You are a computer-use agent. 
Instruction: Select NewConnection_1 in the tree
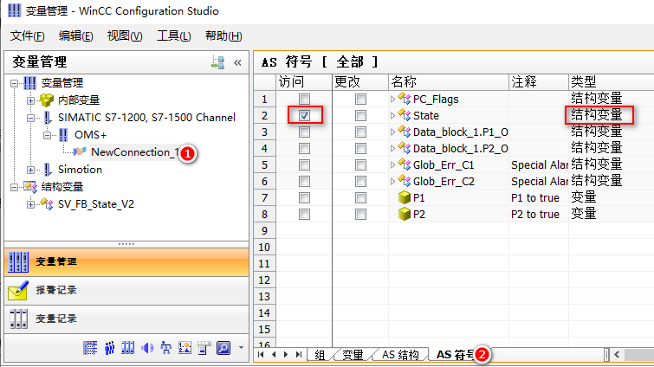point(134,152)
